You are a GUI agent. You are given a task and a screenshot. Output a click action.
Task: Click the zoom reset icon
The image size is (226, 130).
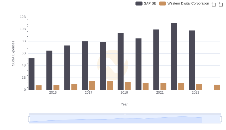point(221,4)
